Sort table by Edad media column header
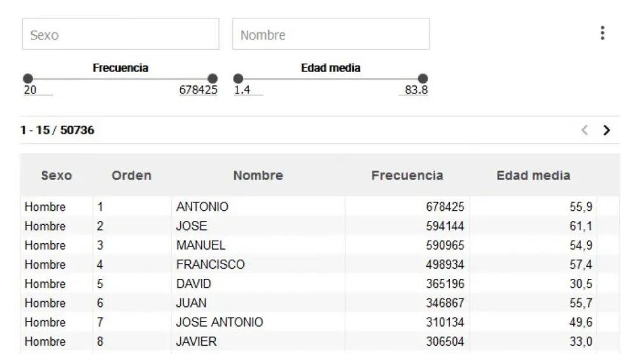This screenshot has width=630, height=354. point(533,176)
